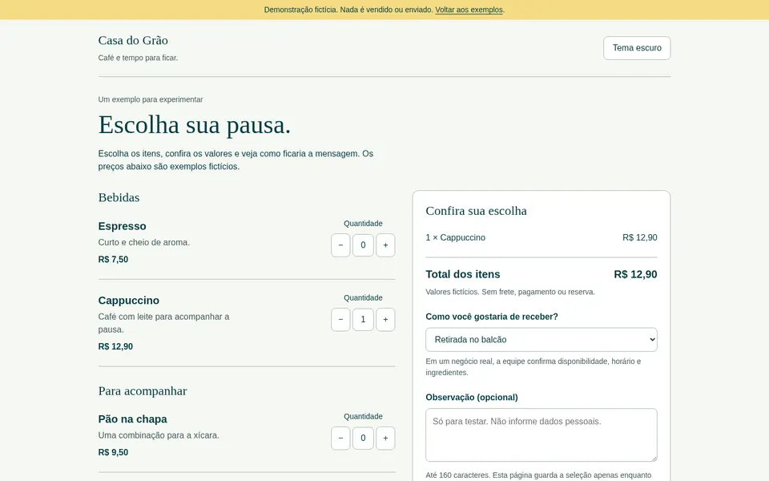
Task: Select the Escolha sua pausa heading
Action: pos(194,125)
